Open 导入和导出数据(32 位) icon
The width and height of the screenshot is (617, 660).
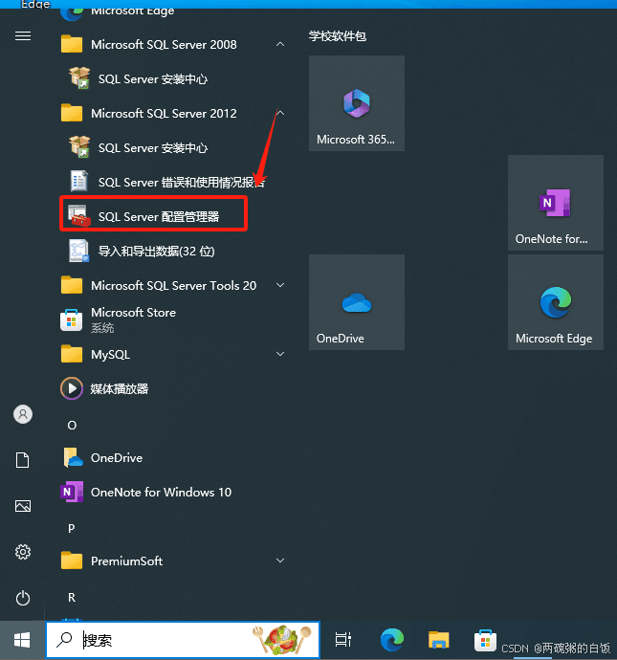pyautogui.click(x=79, y=251)
